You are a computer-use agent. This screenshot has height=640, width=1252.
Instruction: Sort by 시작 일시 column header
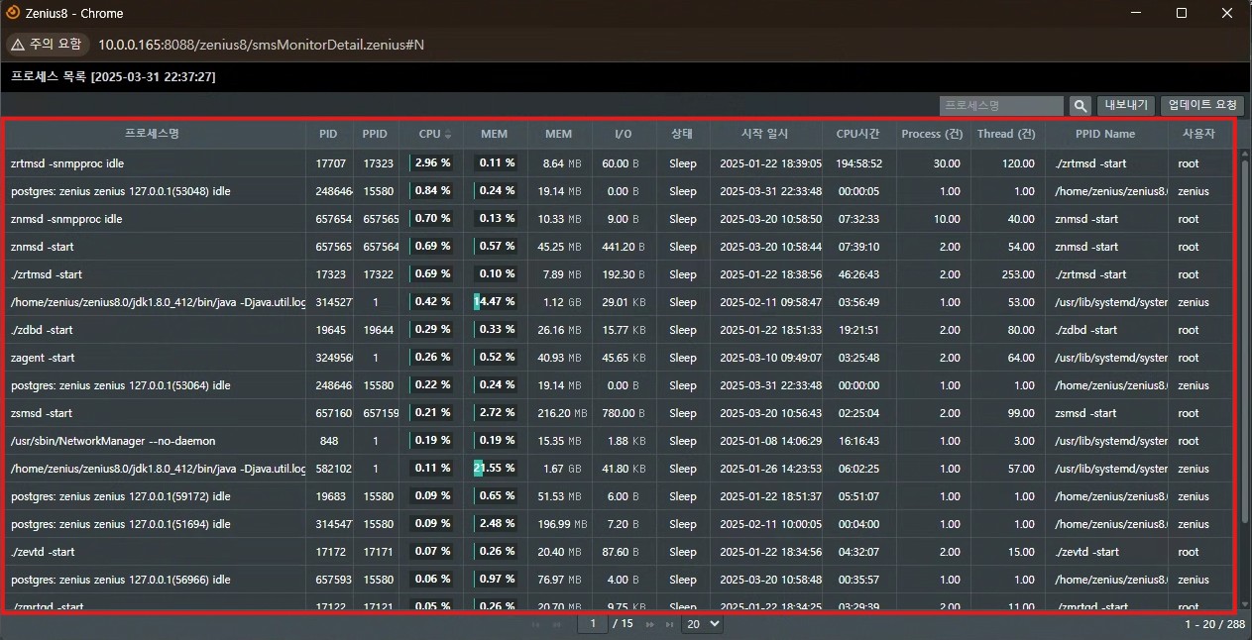(x=765, y=134)
